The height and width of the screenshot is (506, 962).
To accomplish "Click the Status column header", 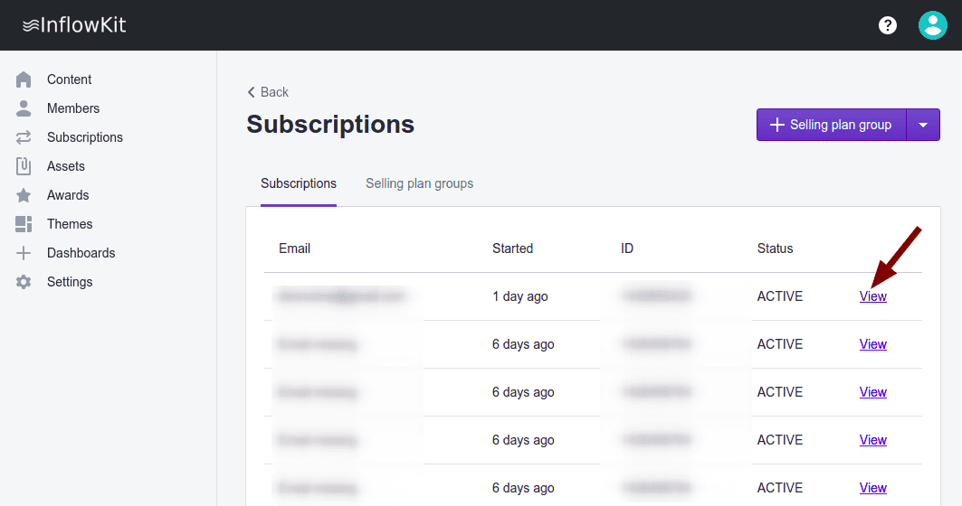I will (775, 248).
